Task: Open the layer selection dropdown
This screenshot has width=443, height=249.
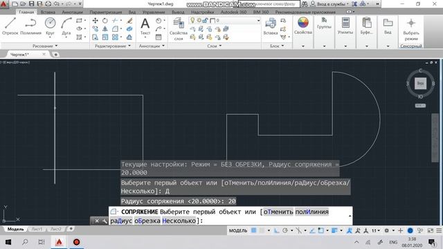Action: [258, 21]
